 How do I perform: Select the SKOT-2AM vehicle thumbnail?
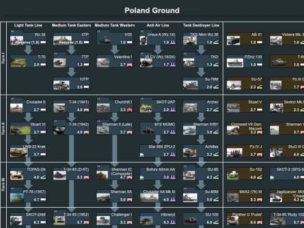(16, 221)
